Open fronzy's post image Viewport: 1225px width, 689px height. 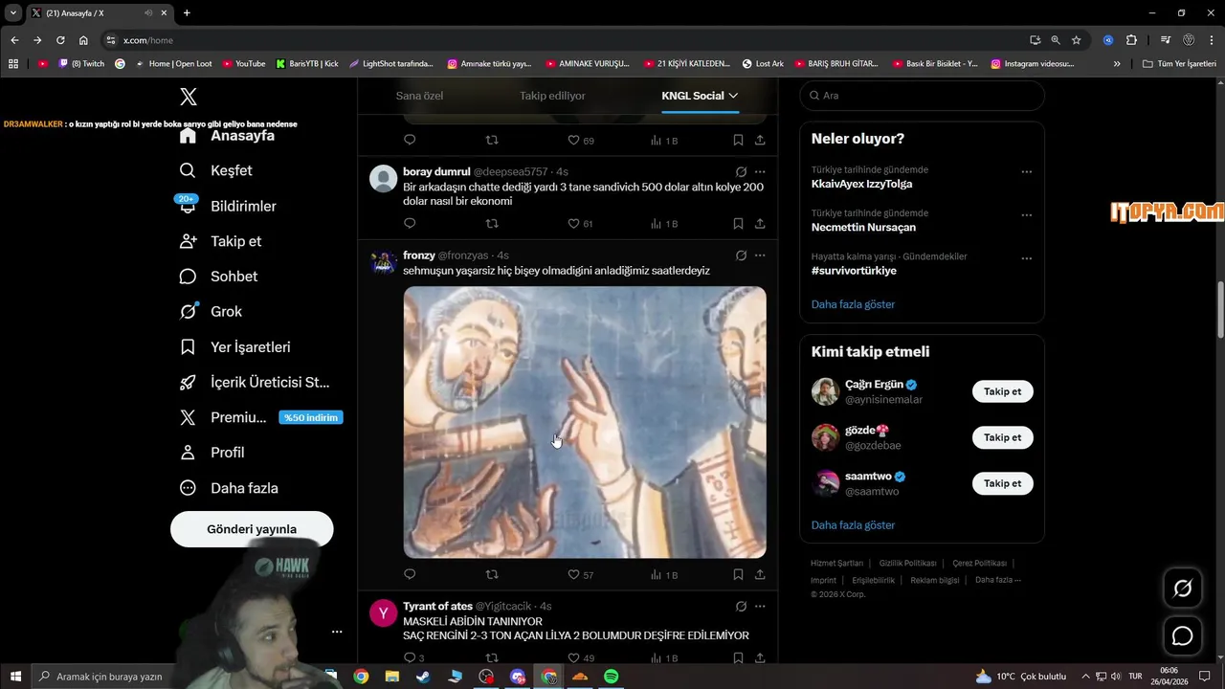coord(585,422)
